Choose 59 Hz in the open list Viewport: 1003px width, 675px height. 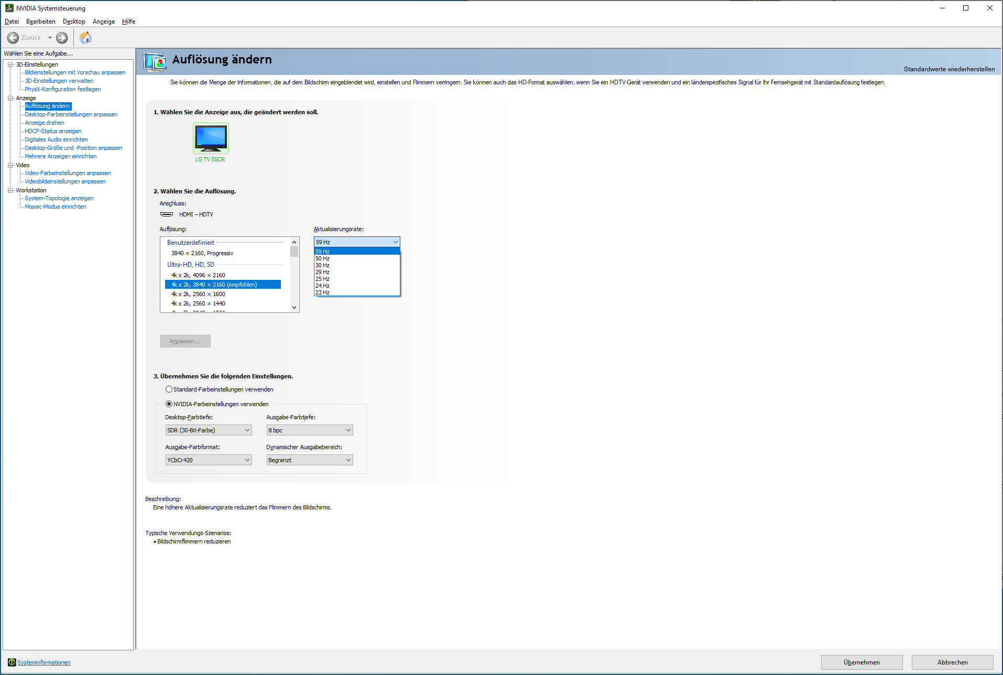[357, 252]
